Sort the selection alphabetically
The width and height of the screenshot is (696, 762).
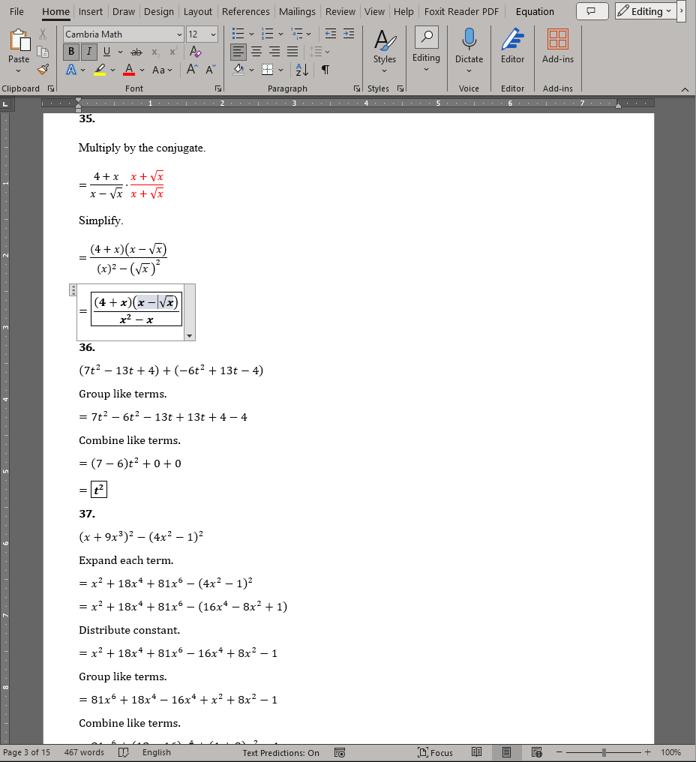[301, 70]
